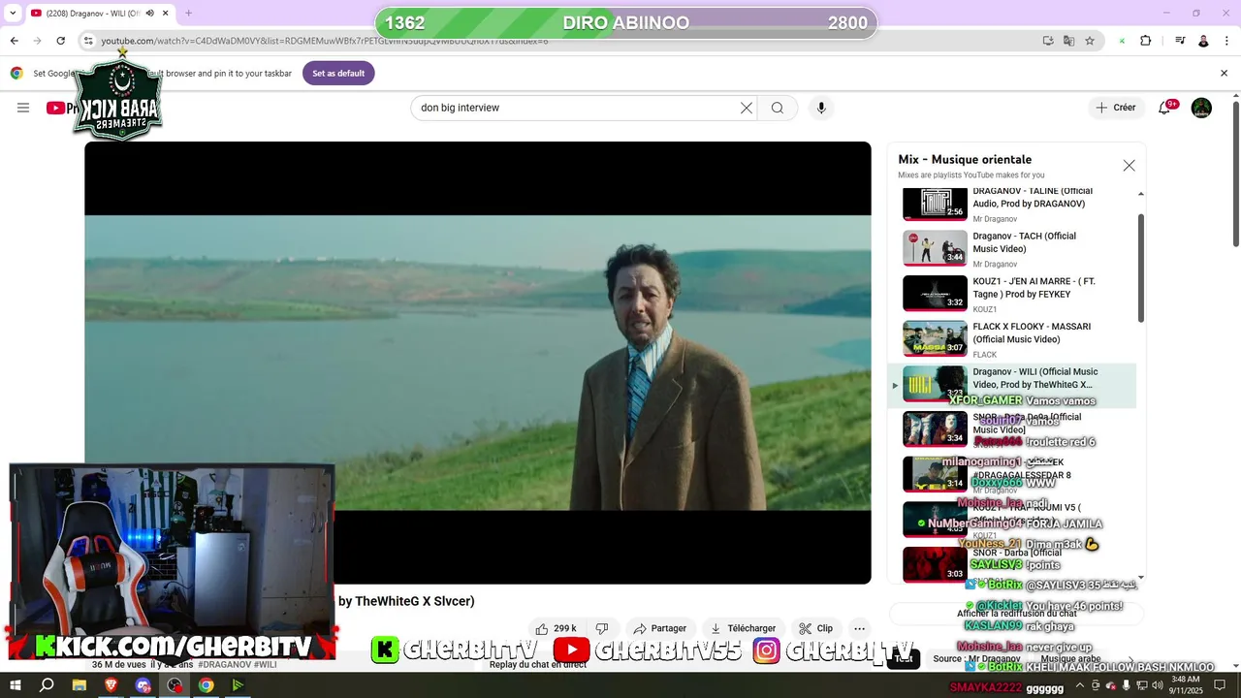Open Discord from the taskbar
The width and height of the screenshot is (1241, 698).
(143, 685)
